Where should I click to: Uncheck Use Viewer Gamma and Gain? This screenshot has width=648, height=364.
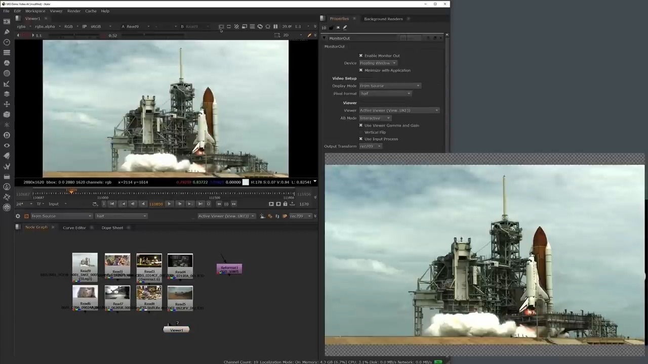(361, 125)
